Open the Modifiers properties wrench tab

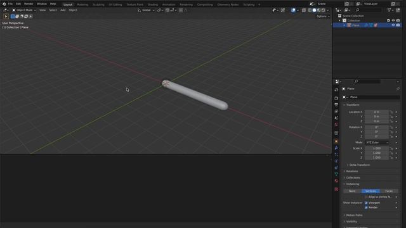point(336,148)
